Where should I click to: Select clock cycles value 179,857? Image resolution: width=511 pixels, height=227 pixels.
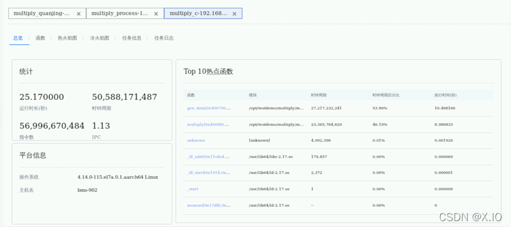point(318,157)
